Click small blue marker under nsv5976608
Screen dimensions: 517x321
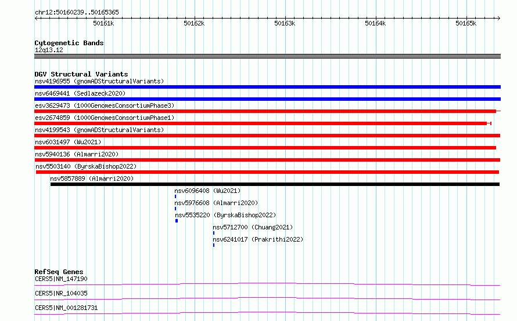pyautogui.click(x=175, y=209)
